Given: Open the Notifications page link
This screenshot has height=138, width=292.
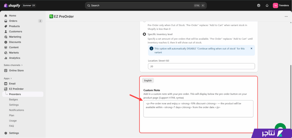Looking at the screenshot, I should click(x=17, y=110).
